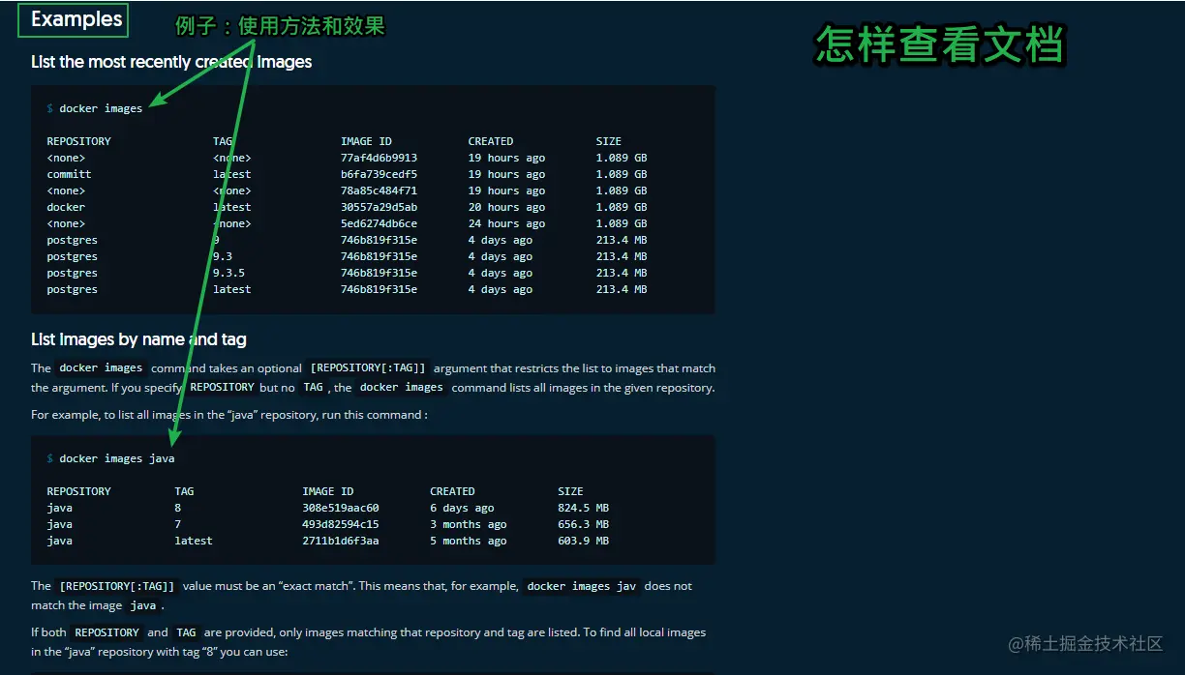
Task: Click sentence "For example, to list all images"
Action: click(229, 415)
